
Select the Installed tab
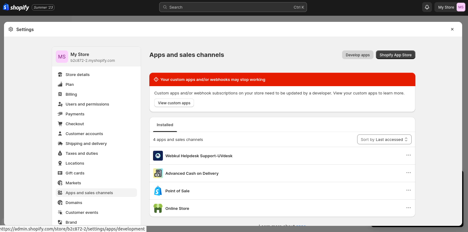point(165,125)
